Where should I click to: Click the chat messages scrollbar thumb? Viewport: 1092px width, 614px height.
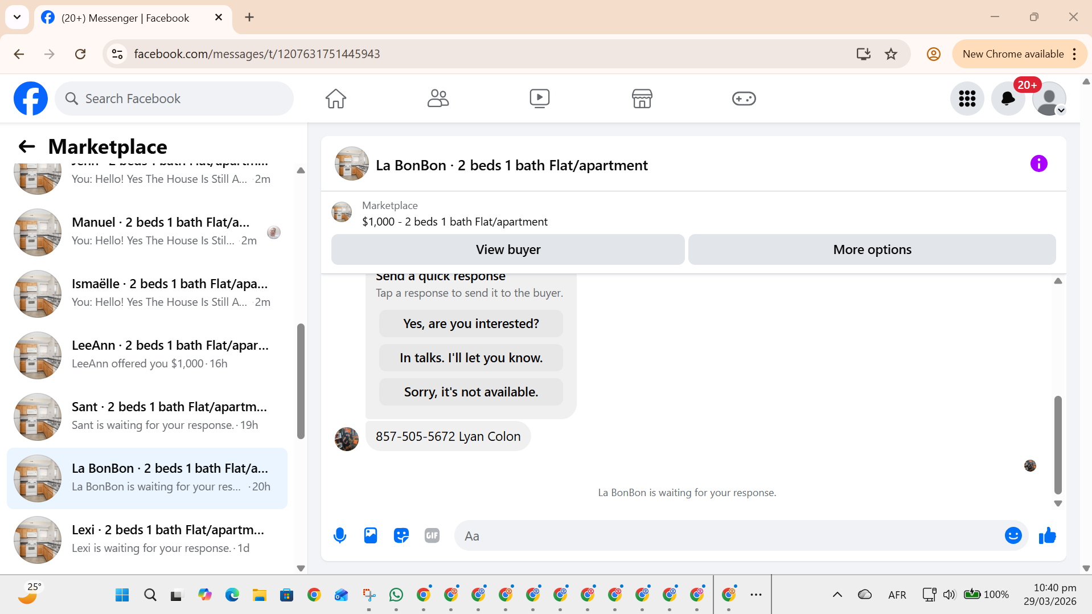click(x=1058, y=445)
